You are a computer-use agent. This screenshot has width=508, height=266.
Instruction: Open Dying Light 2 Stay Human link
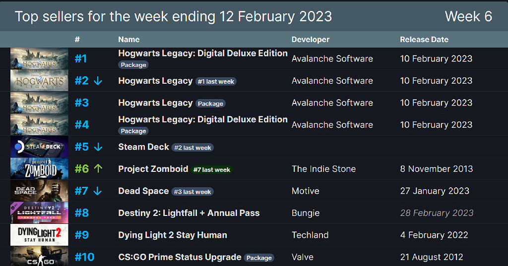tap(172, 235)
